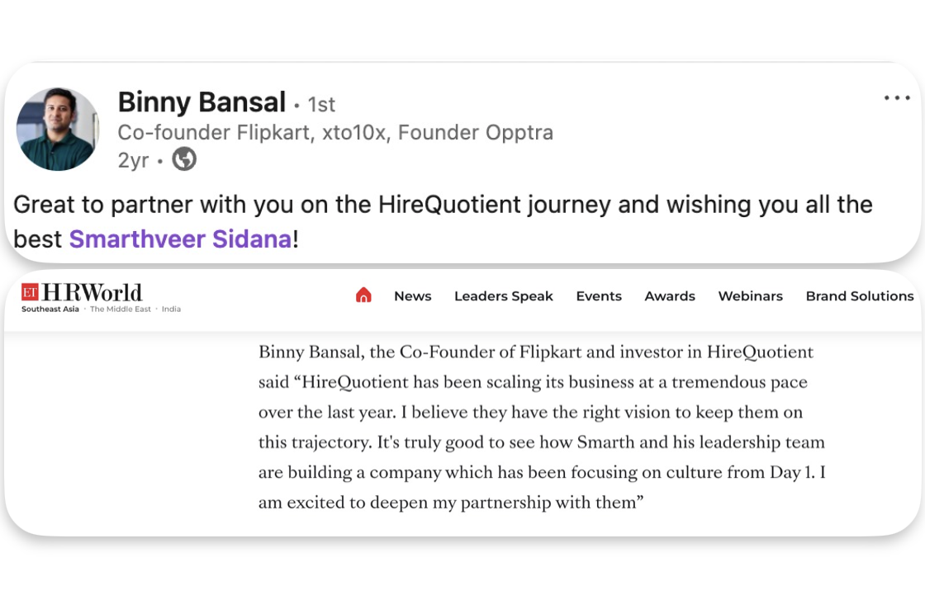Image resolution: width=925 pixels, height=614 pixels.
Task: Open the News menu item
Action: click(412, 296)
